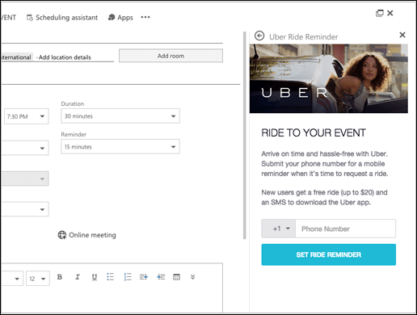The height and width of the screenshot is (315, 417).
Task: Pop out the event window
Action: (380, 13)
